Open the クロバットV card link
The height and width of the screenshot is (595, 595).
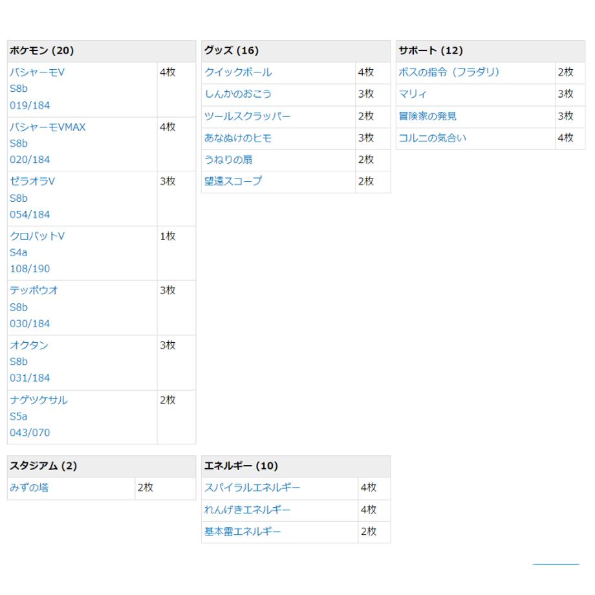(x=38, y=236)
